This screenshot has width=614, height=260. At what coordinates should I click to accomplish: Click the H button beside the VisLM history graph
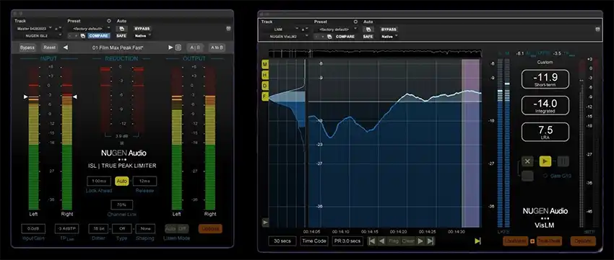click(265, 75)
